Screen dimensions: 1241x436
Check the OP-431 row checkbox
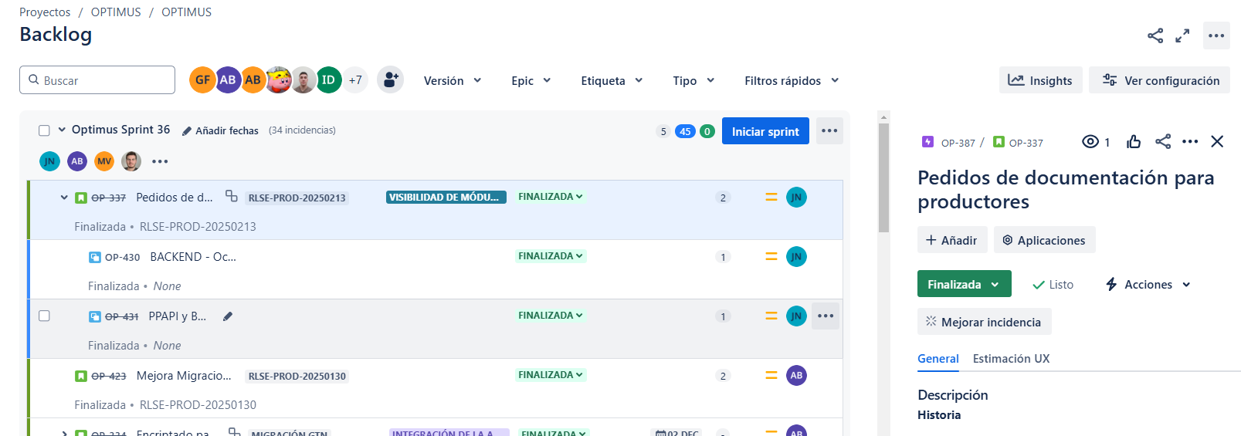pyautogui.click(x=44, y=316)
